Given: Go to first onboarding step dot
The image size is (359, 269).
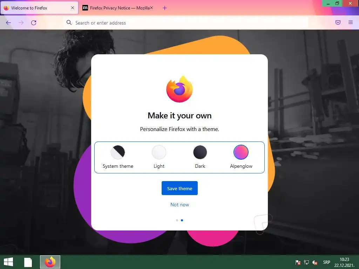Looking at the screenshot, I should 177,220.
